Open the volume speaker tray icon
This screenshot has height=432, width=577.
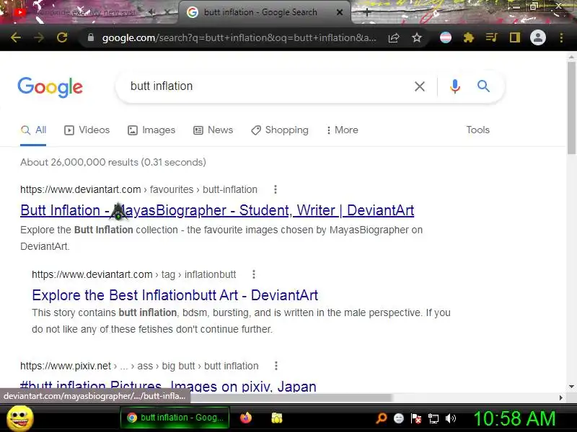[x=450, y=418]
